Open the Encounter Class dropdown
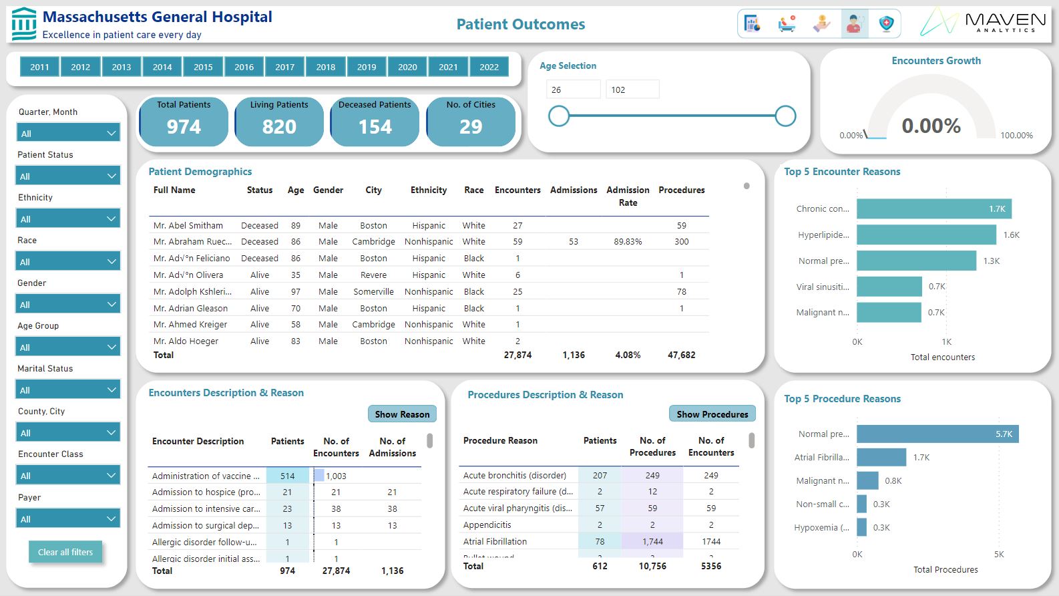The height and width of the screenshot is (596, 1059). point(67,475)
